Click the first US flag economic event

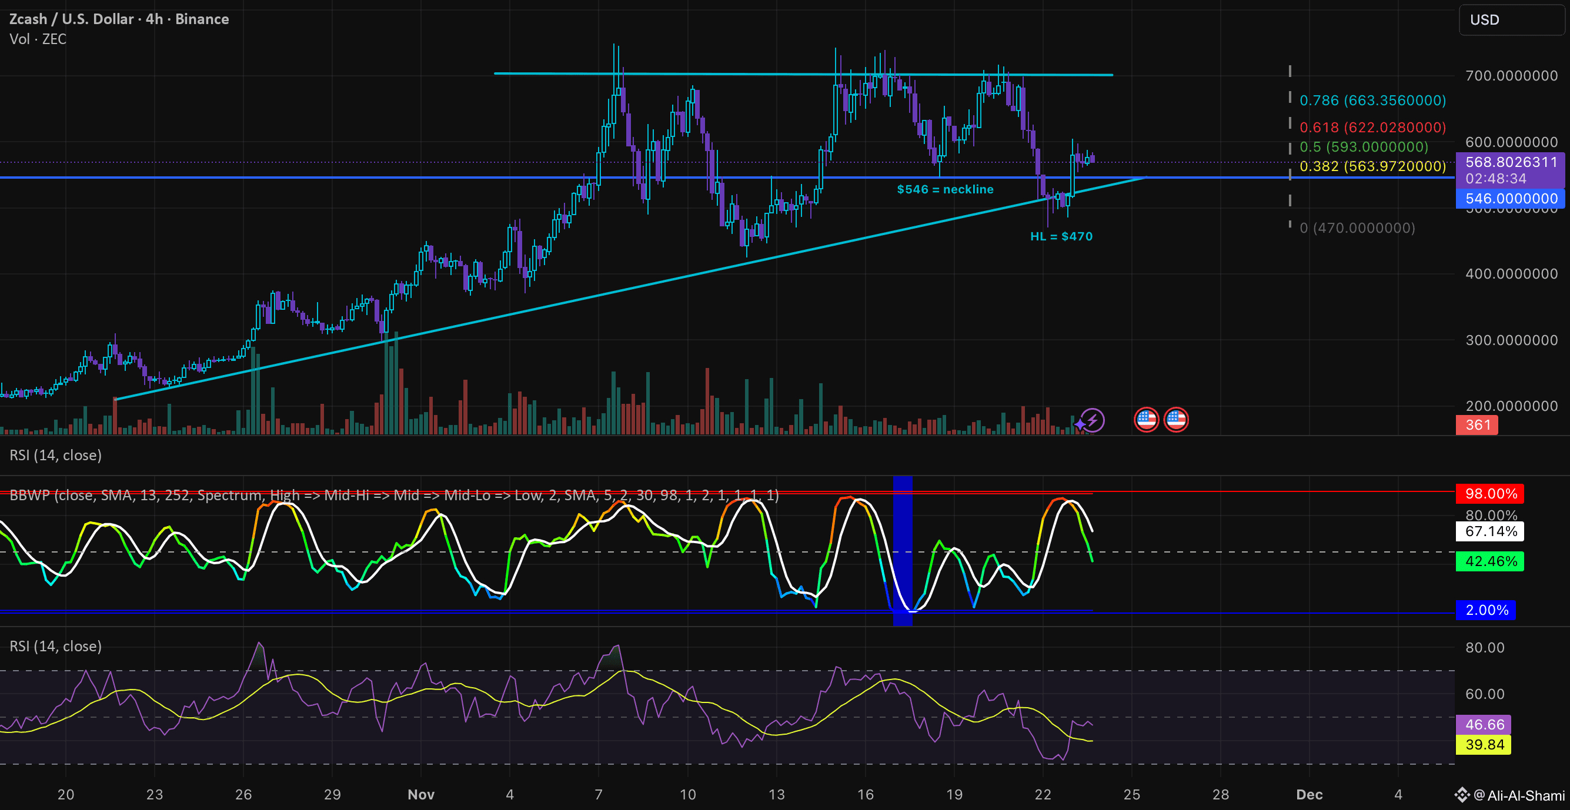coord(1146,420)
